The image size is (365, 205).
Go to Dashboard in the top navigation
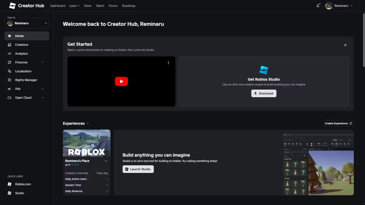(x=58, y=6)
